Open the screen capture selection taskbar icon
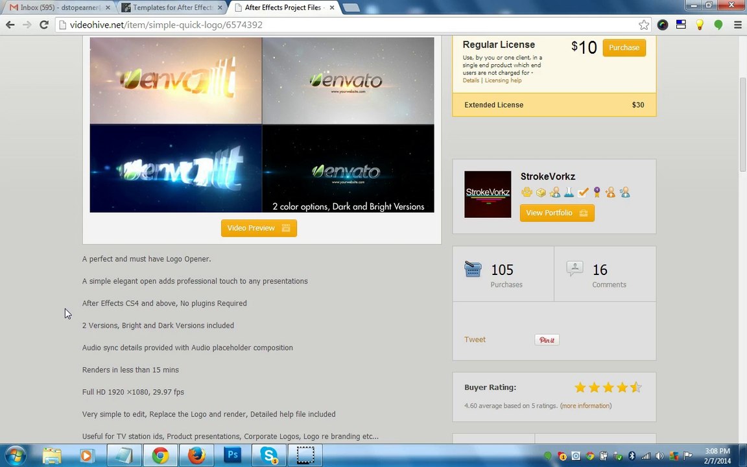 coord(305,455)
